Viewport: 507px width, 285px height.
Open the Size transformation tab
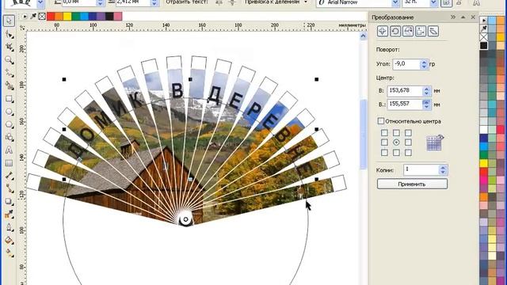pyautogui.click(x=421, y=32)
